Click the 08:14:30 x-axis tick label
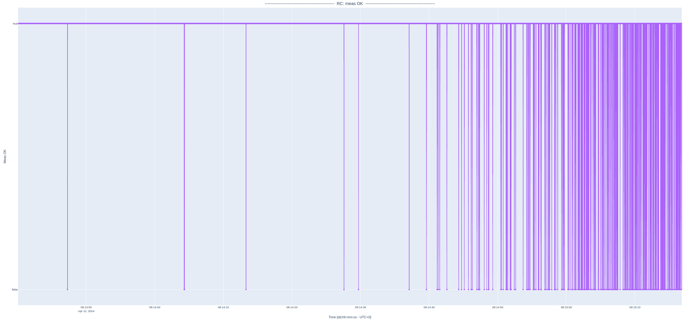 click(x=360, y=307)
